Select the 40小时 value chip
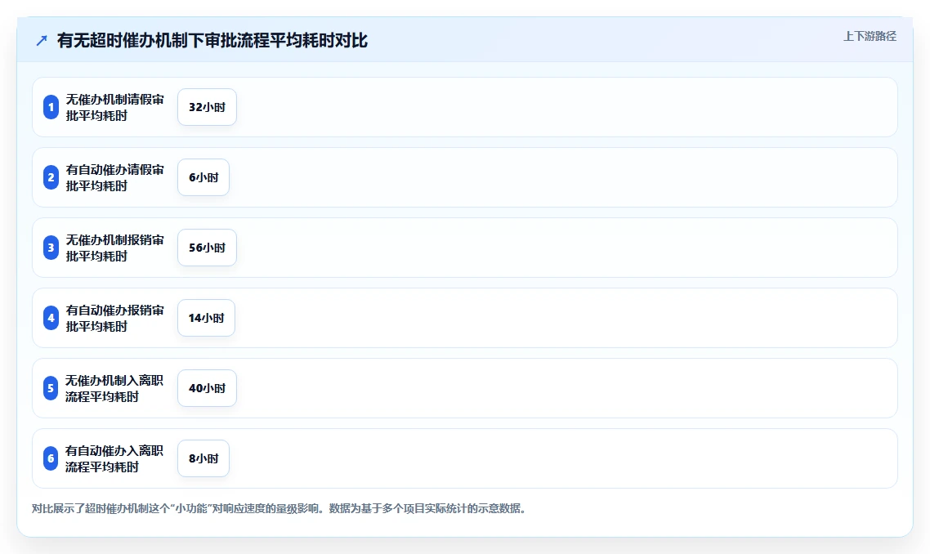The height and width of the screenshot is (554, 930). (x=207, y=388)
